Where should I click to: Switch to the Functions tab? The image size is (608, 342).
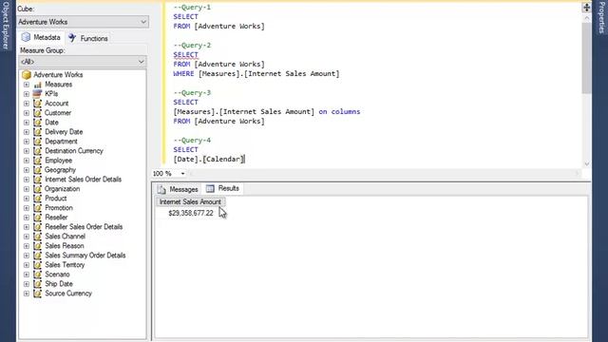click(x=88, y=38)
